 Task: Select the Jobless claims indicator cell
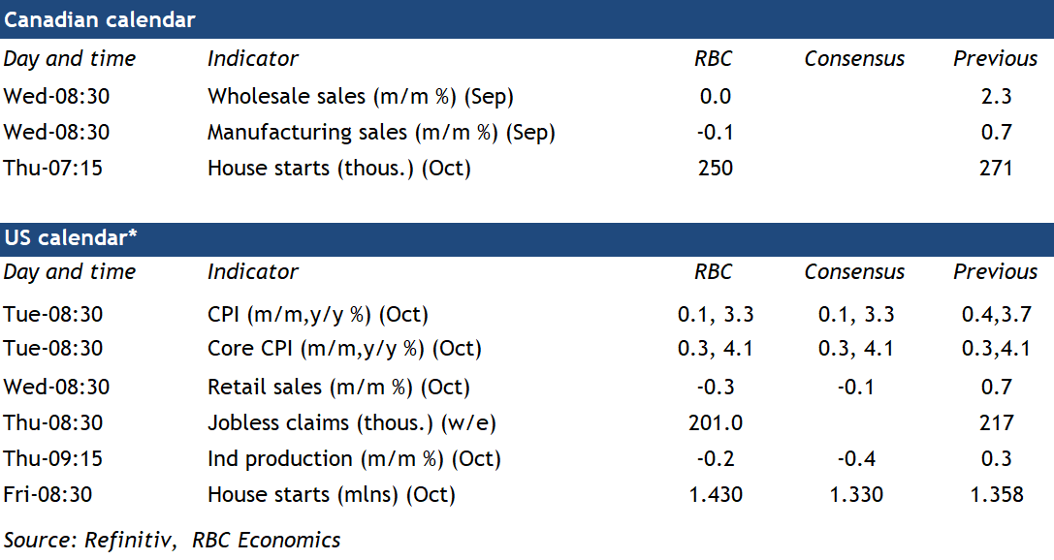(338, 423)
